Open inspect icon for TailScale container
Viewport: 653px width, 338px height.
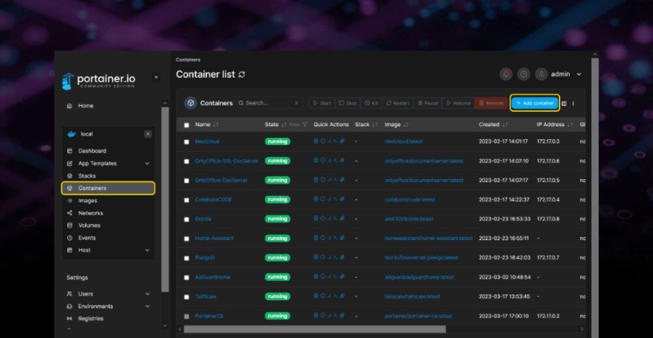pyautogui.click(x=323, y=296)
